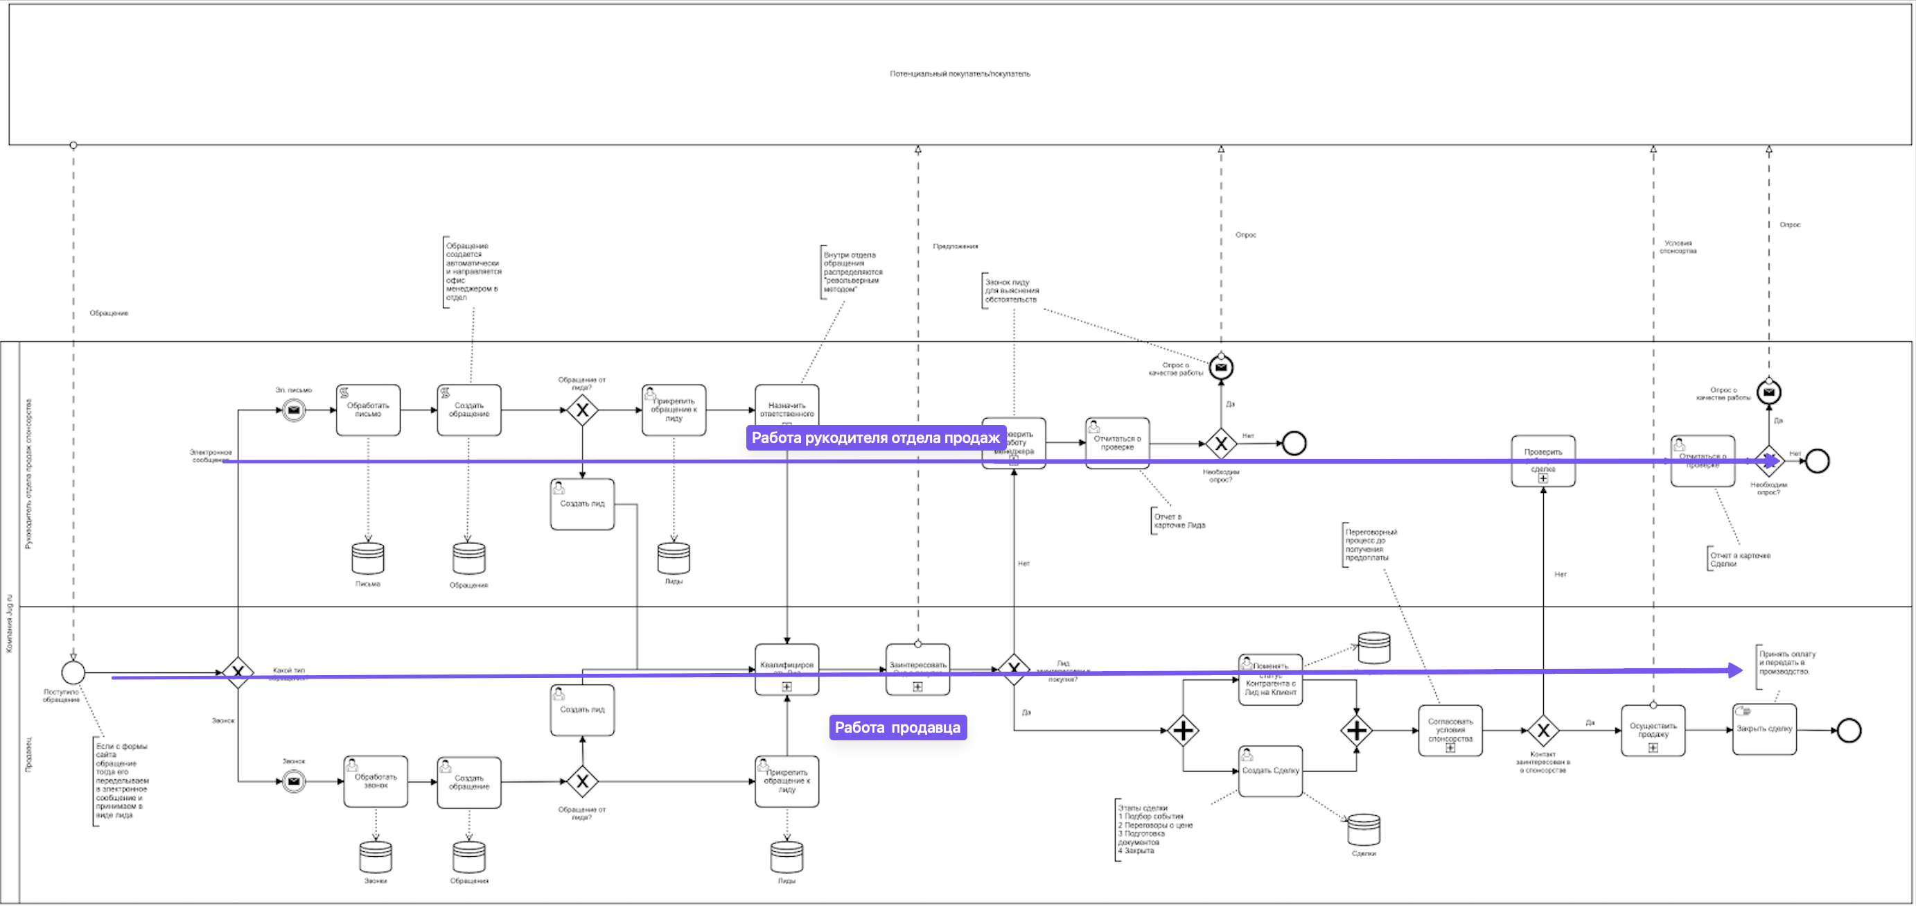Expand the Проверить сделке subprocess marker
This screenshot has width=1916, height=906.
tap(1543, 478)
